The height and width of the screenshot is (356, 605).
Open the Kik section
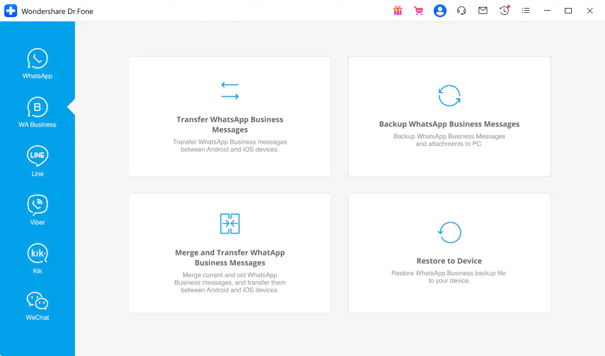coord(37,258)
